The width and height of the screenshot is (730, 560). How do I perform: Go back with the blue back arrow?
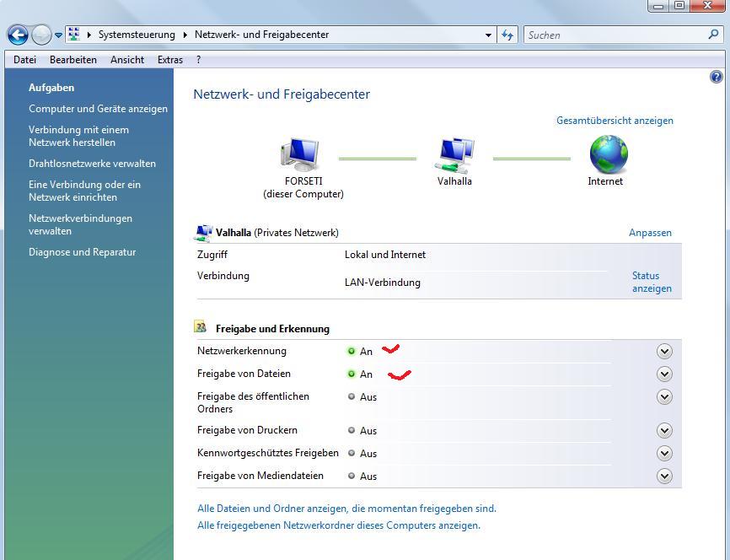18,35
